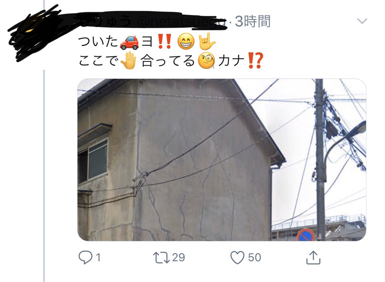Open the attached photo of the cracked house

click(222, 160)
